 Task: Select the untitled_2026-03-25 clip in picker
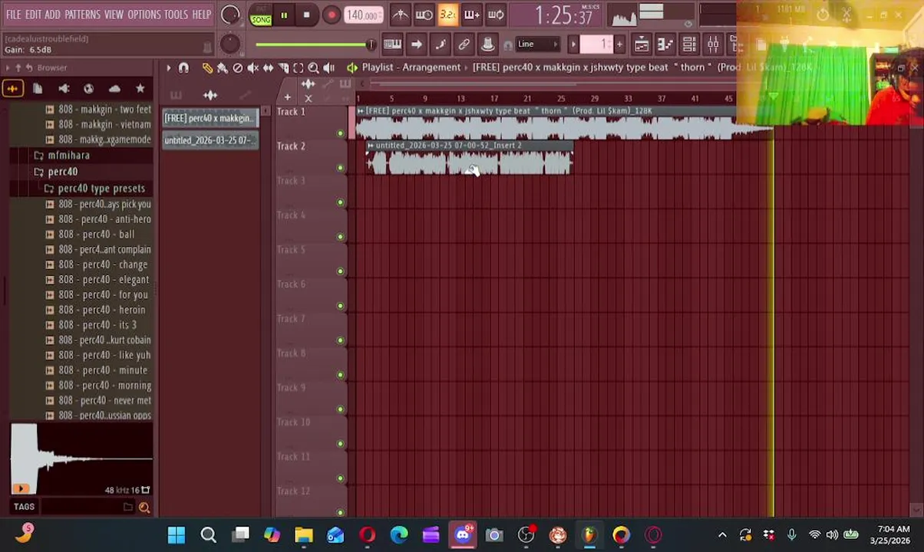pyautogui.click(x=210, y=140)
